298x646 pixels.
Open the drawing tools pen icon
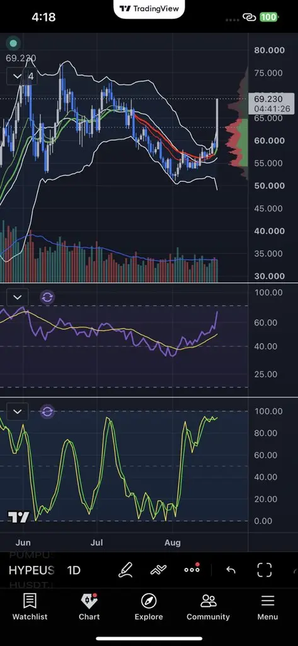pyautogui.click(x=126, y=570)
